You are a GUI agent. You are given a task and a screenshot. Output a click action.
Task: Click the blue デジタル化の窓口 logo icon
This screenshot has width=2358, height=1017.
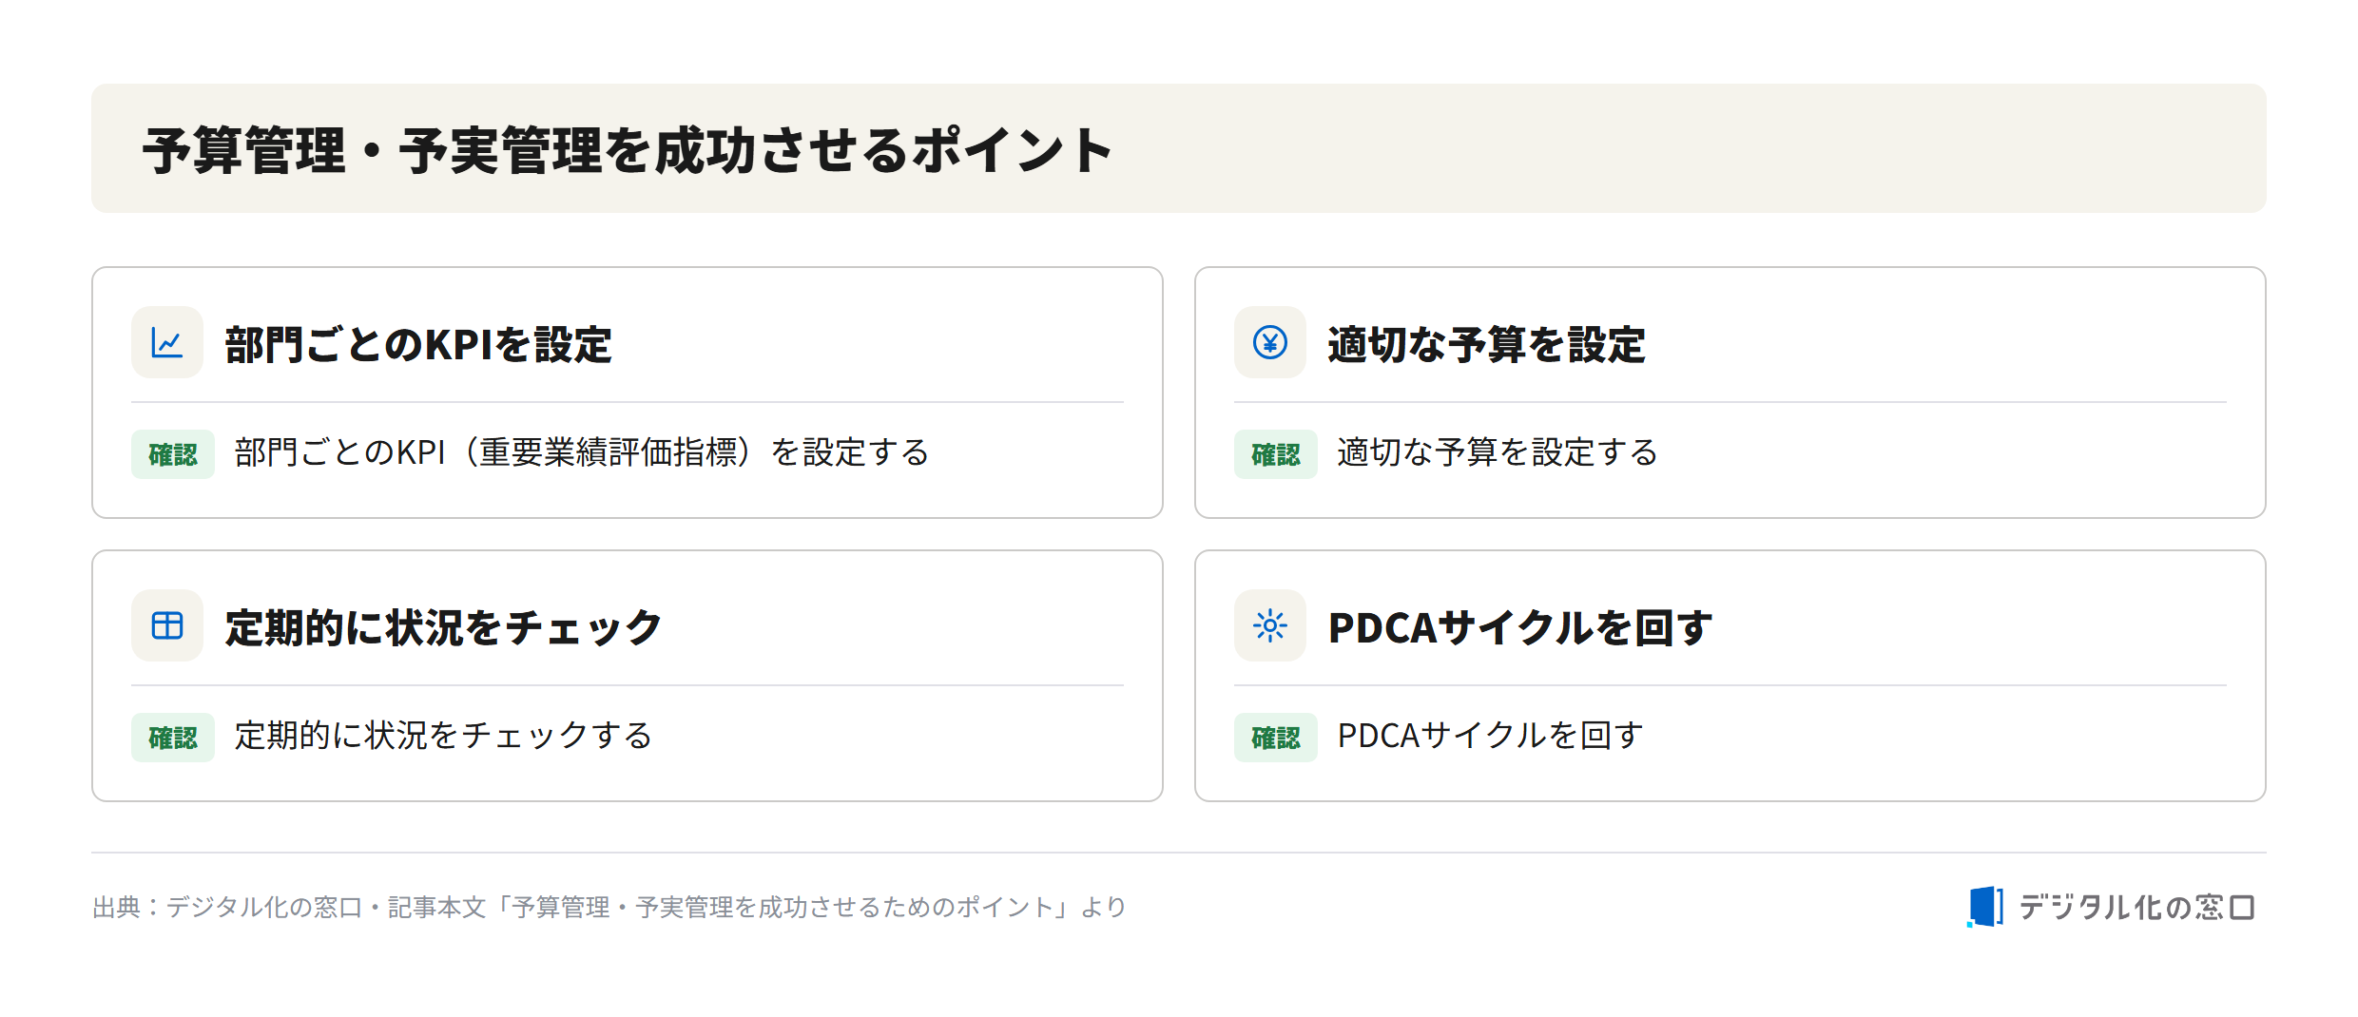[x=1985, y=906]
